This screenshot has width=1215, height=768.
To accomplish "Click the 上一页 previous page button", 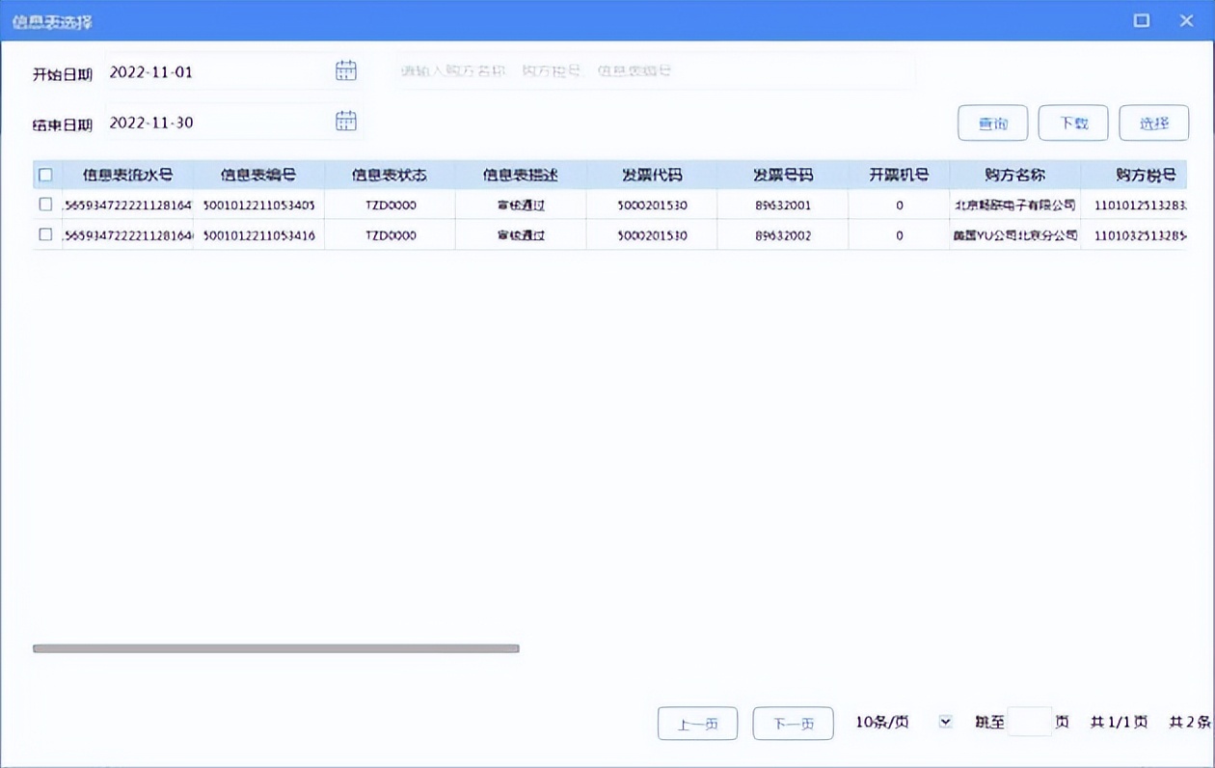I will tap(697, 723).
